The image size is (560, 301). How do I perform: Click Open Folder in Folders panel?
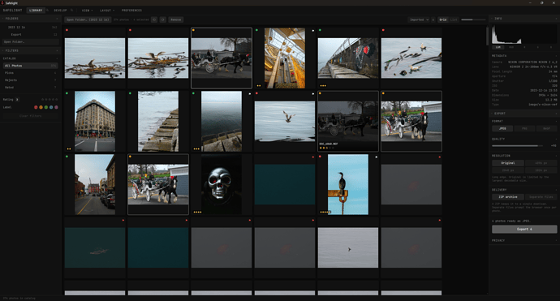[x=31, y=41]
